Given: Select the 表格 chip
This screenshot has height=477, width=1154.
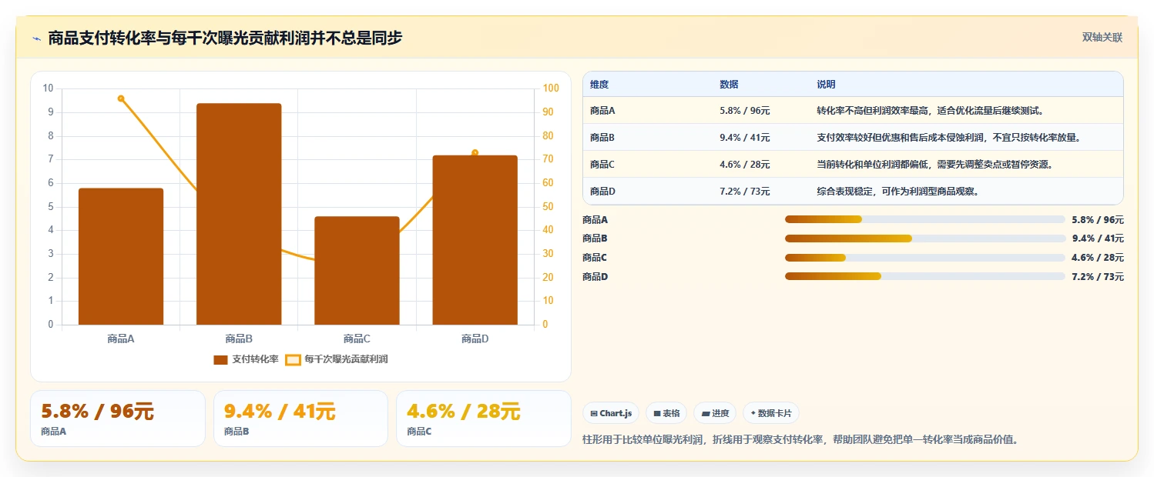Looking at the screenshot, I should [666, 413].
